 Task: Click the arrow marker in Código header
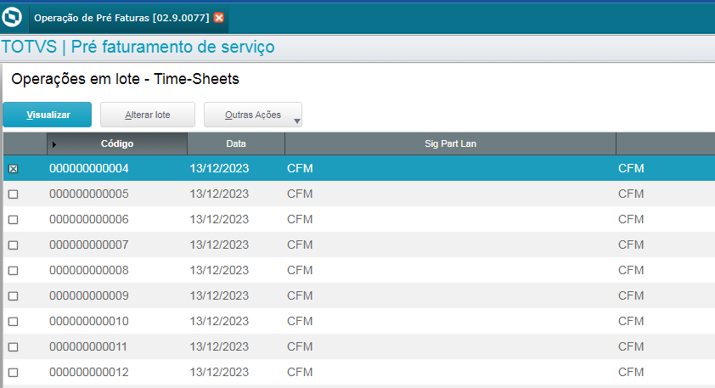[x=53, y=144]
